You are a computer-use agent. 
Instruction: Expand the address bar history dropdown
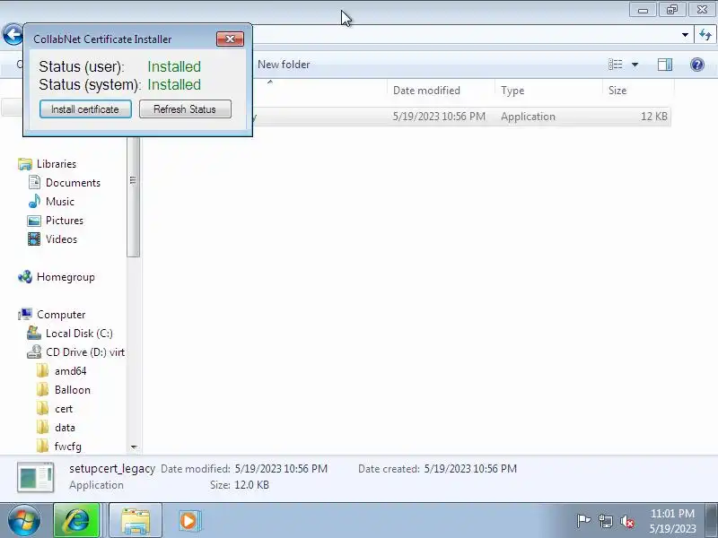pos(685,35)
